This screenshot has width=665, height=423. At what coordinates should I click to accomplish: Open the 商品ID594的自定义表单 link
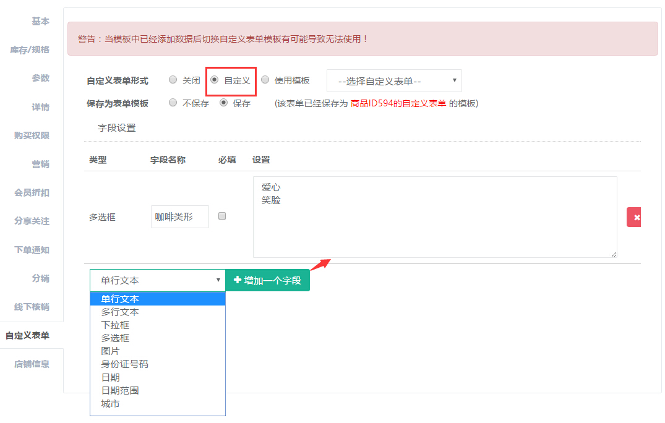tap(398, 103)
